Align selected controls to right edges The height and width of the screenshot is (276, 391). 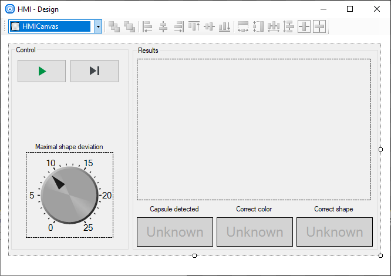pos(178,26)
